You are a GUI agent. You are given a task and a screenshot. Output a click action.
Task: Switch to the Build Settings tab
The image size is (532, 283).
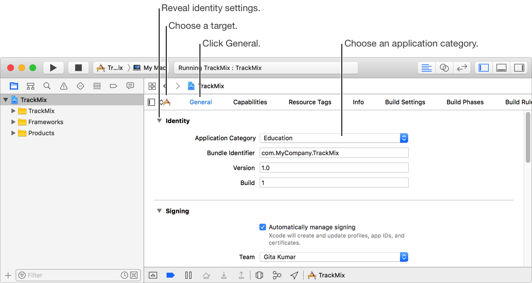405,102
